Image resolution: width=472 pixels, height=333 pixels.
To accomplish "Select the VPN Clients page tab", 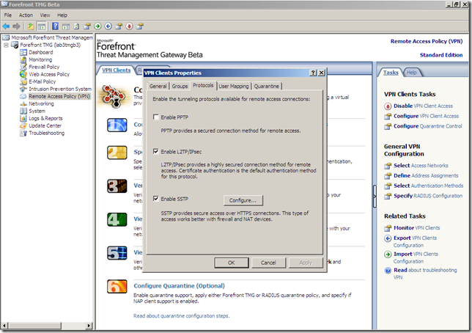I will (x=117, y=70).
